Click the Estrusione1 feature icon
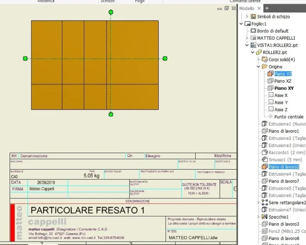Viewport: 306px width, 245px height. 265,124
